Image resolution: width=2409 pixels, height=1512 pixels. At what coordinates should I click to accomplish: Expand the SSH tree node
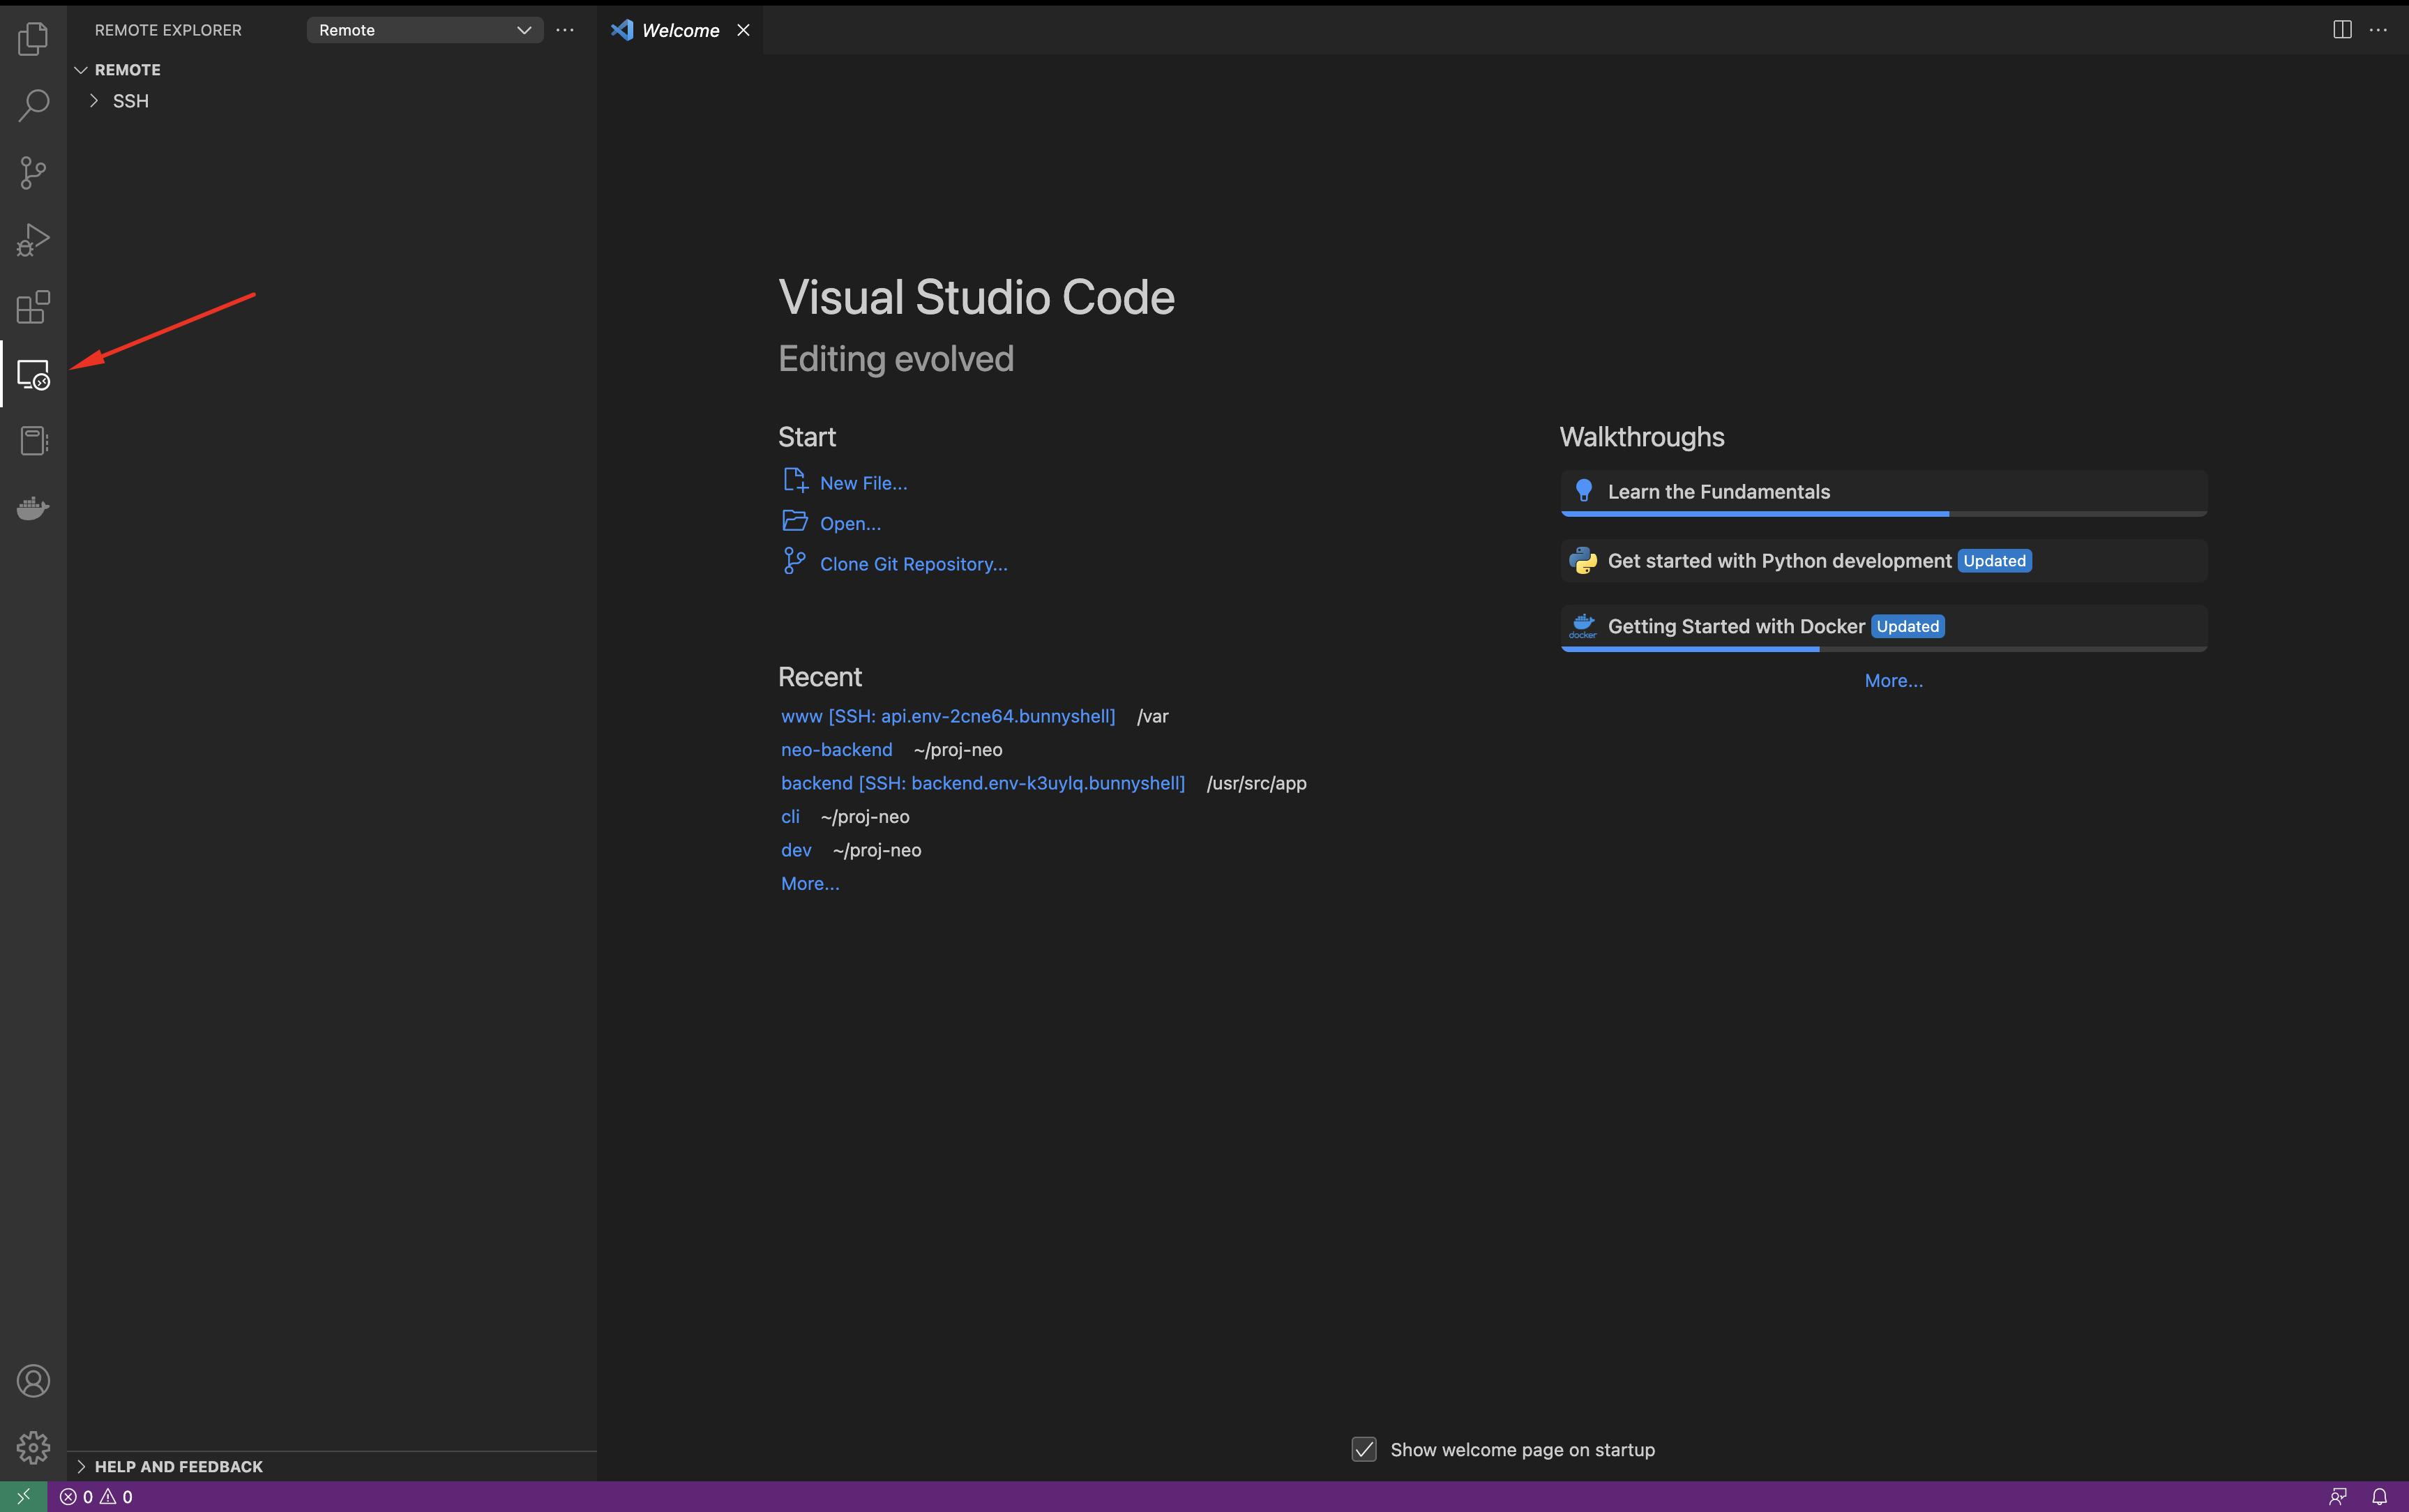94,101
